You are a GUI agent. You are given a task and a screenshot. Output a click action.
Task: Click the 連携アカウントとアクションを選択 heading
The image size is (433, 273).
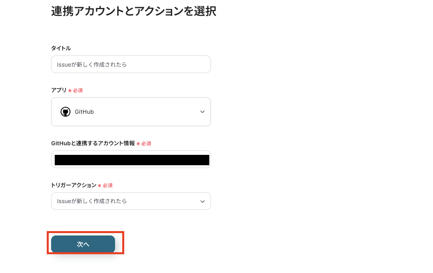pos(133,12)
